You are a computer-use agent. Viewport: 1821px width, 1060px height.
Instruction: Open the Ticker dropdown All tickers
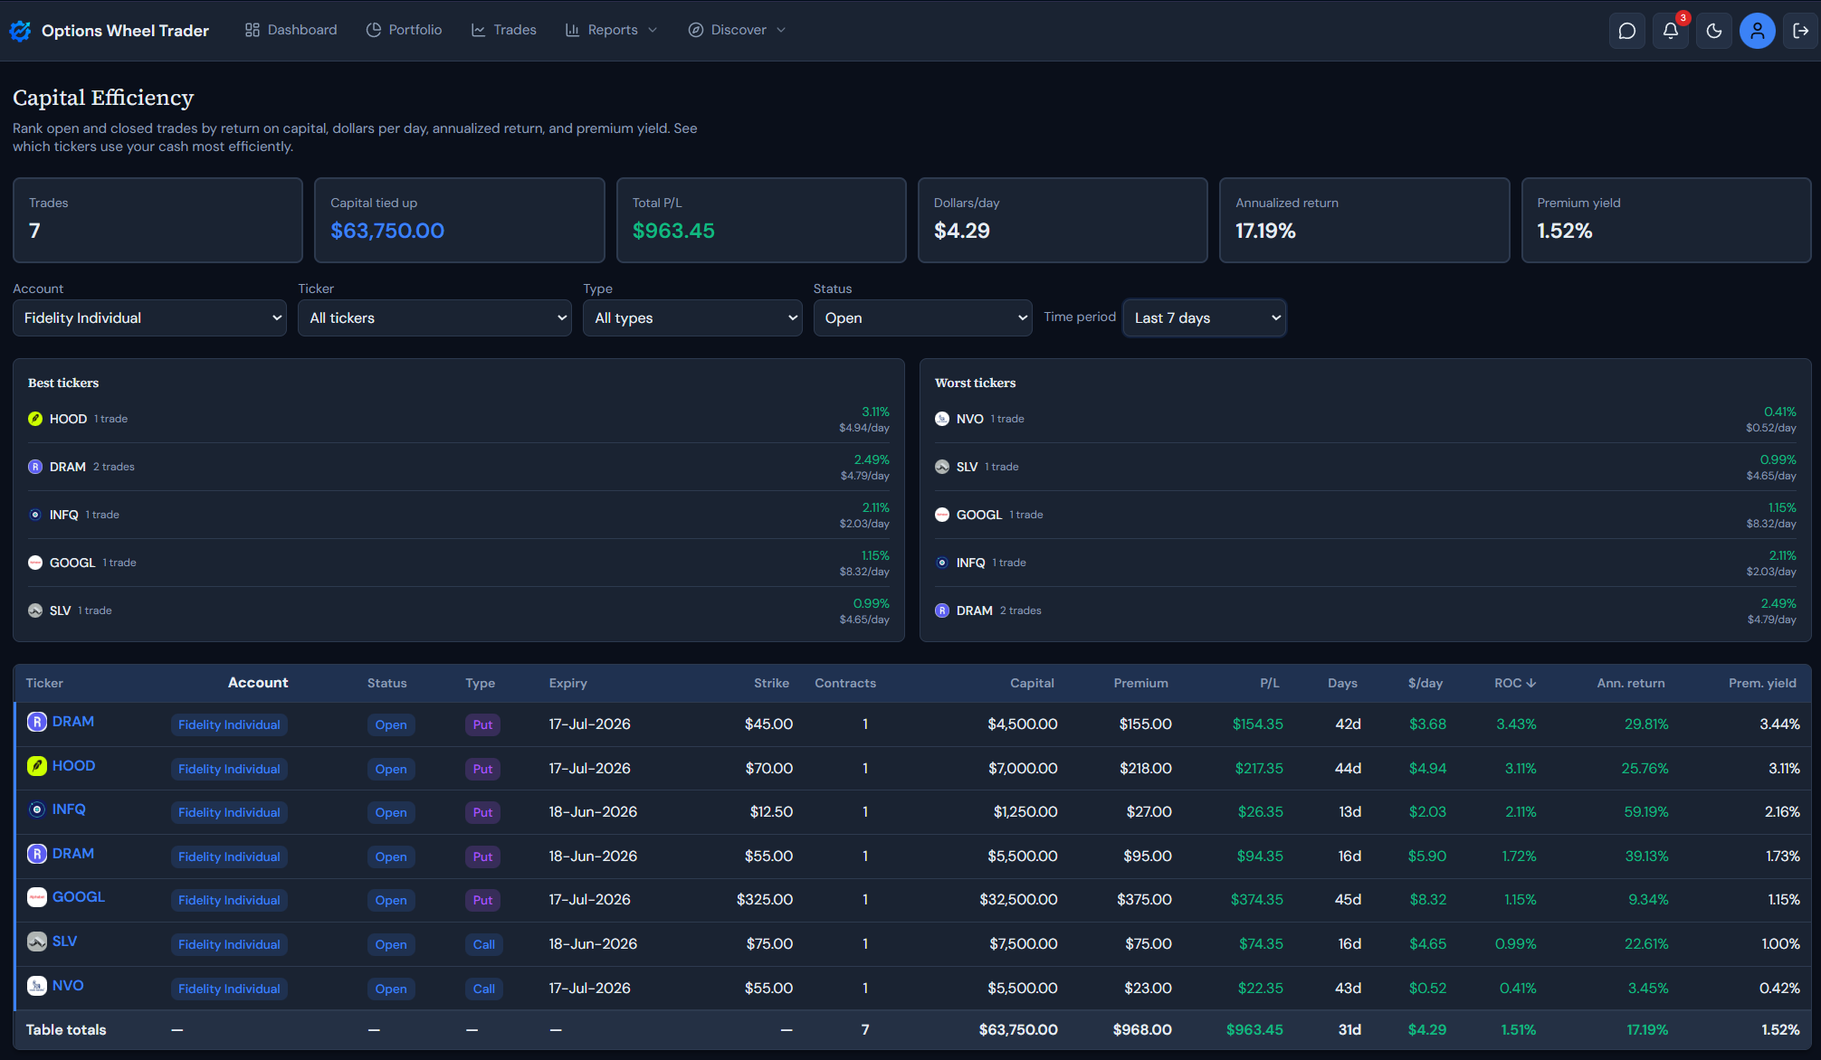[434, 318]
